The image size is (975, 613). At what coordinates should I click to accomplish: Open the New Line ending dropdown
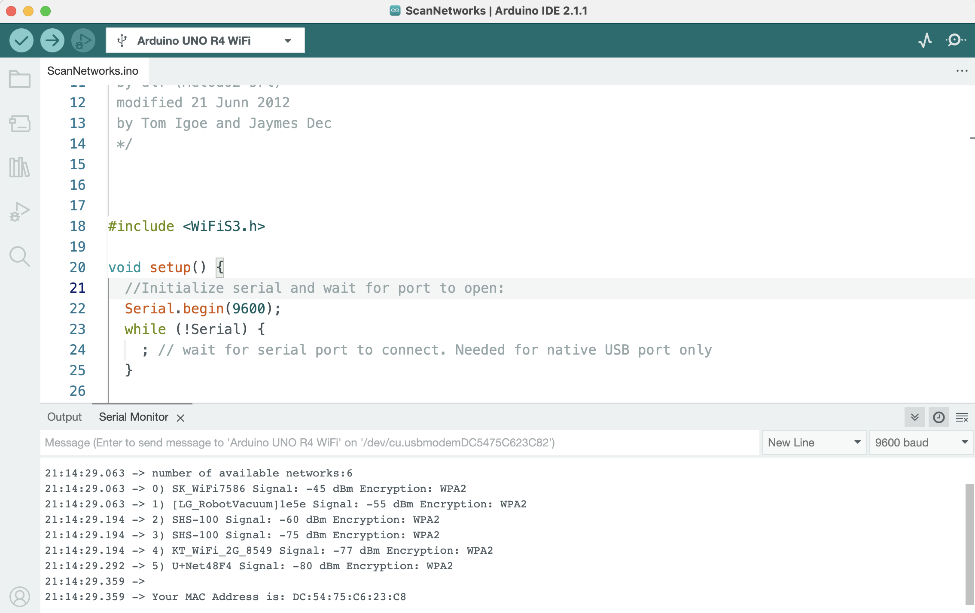click(814, 443)
